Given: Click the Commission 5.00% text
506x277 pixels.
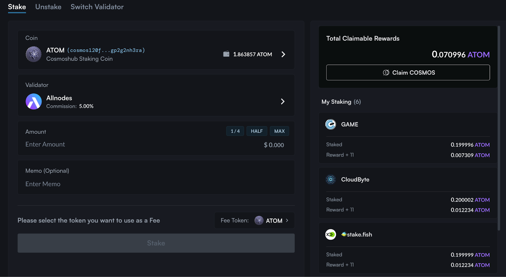Looking at the screenshot, I should [x=70, y=106].
